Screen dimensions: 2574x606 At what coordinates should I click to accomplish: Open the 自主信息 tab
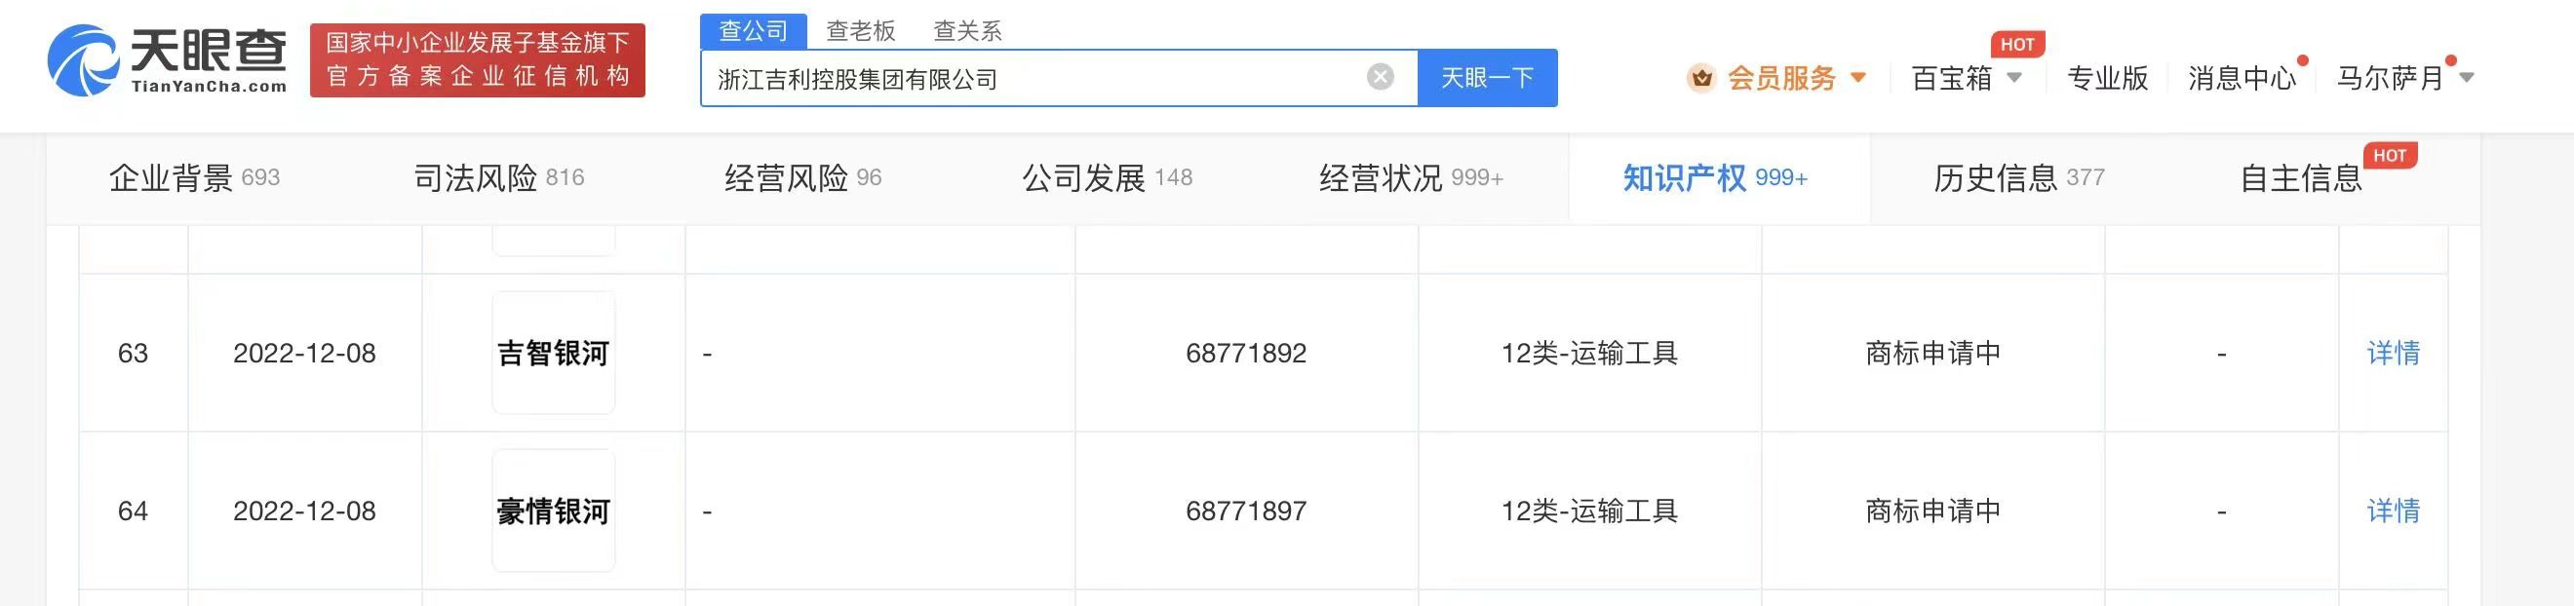(x=2301, y=177)
